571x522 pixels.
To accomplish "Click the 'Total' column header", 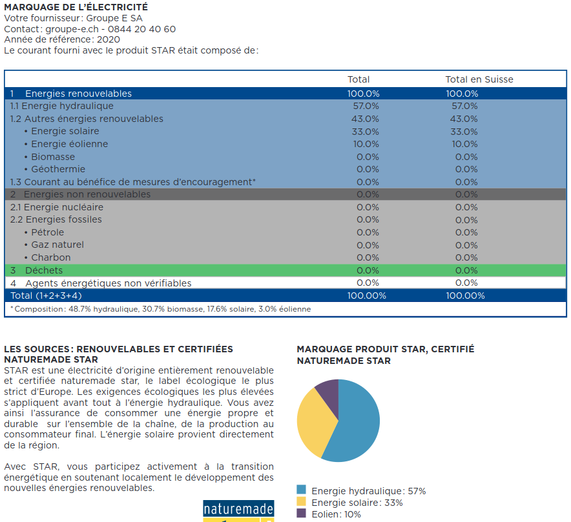I will coord(358,79).
